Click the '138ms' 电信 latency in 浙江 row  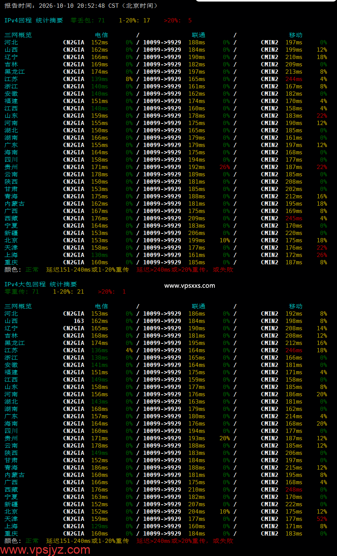pyautogui.click(x=99, y=358)
